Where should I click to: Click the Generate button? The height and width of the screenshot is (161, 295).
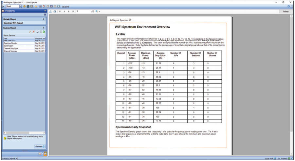pos(40,146)
